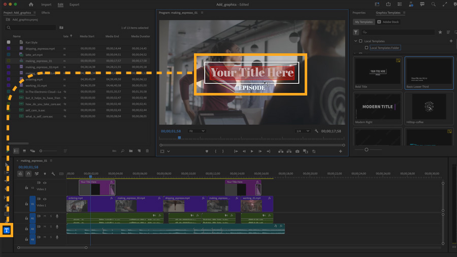Solo audio track A1
This screenshot has height=257, width=457.
pos(51,216)
